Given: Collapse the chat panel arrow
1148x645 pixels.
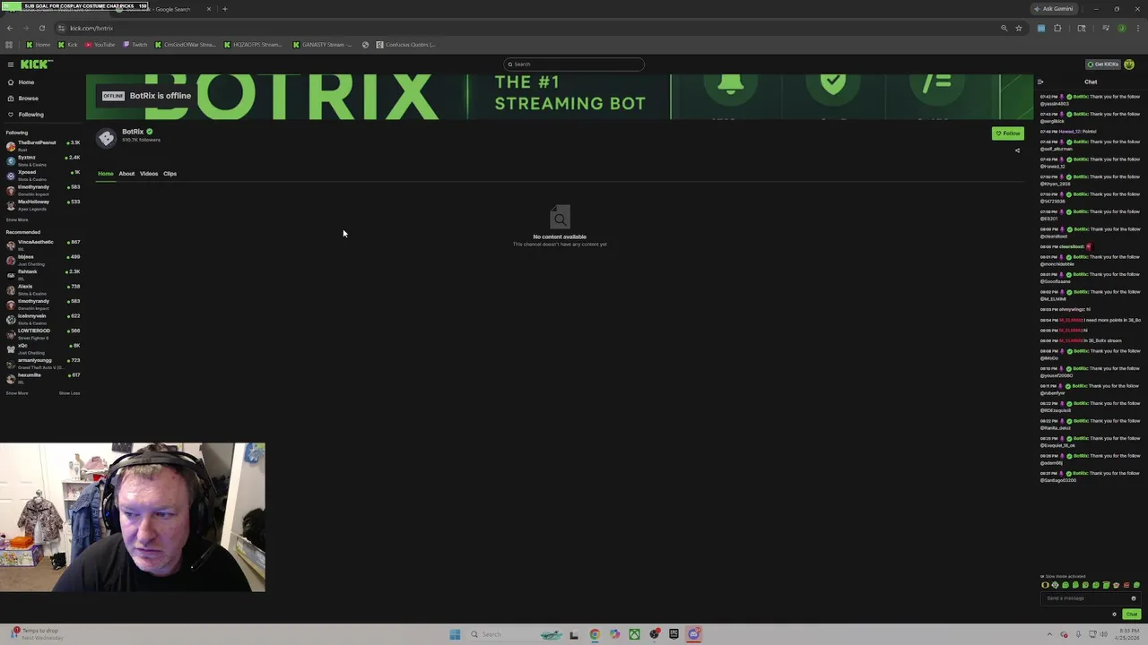Looking at the screenshot, I should click(1040, 82).
